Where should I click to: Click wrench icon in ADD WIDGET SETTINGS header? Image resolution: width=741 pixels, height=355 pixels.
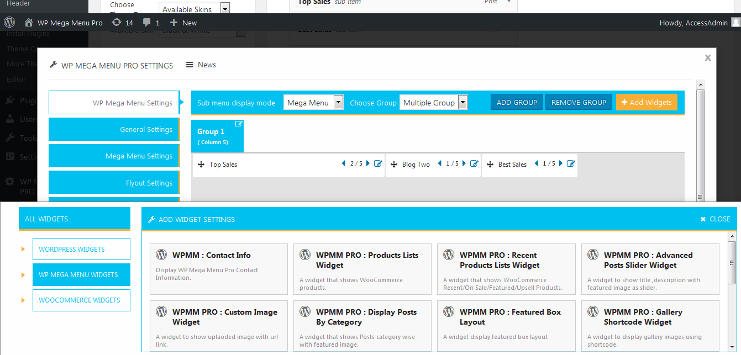[151, 219]
